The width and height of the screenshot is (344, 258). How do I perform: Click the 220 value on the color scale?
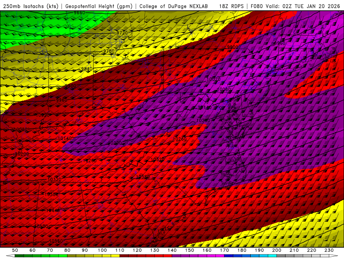point(311,250)
